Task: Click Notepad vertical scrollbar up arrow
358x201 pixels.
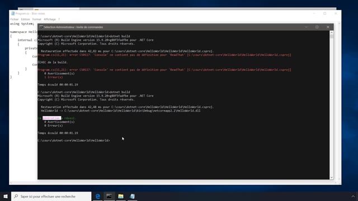Action: point(340,23)
